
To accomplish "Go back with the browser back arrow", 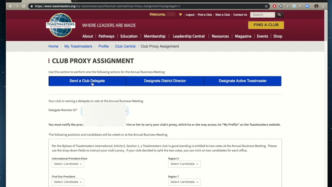I will pyautogui.click(x=10, y=6).
